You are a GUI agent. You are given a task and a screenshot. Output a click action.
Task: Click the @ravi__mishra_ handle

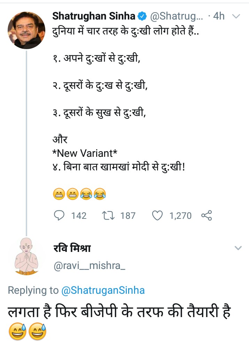[89, 267]
